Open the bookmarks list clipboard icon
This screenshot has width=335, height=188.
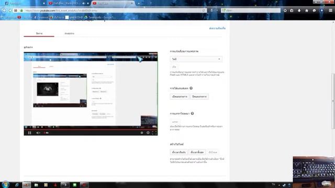(x=292, y=10)
